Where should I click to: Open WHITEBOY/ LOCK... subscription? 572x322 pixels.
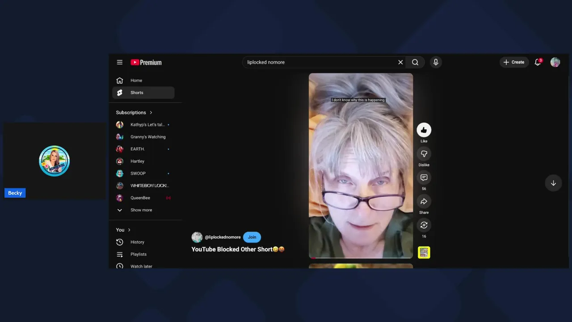click(143, 186)
